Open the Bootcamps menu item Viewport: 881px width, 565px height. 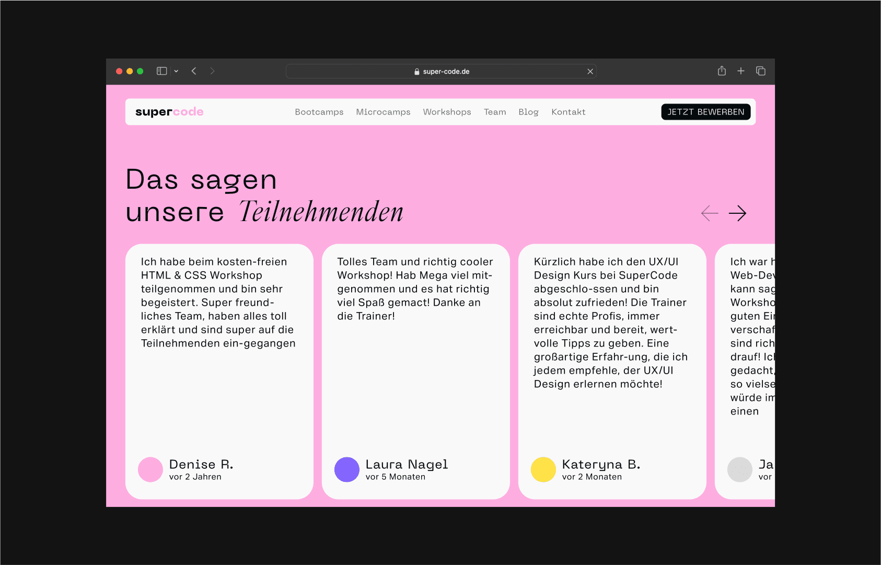click(x=319, y=112)
